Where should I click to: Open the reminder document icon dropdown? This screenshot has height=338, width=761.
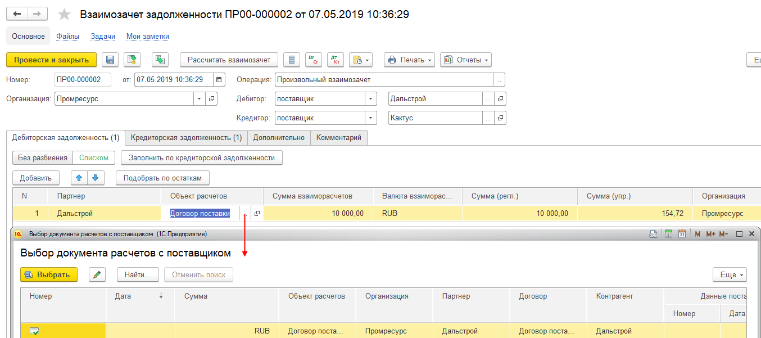pyautogui.click(x=361, y=60)
